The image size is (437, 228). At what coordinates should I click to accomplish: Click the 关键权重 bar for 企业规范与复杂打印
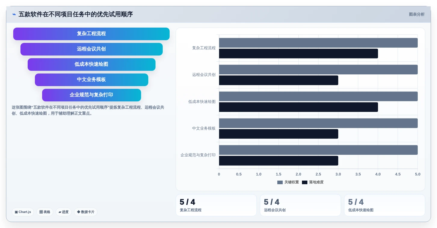pos(318,150)
